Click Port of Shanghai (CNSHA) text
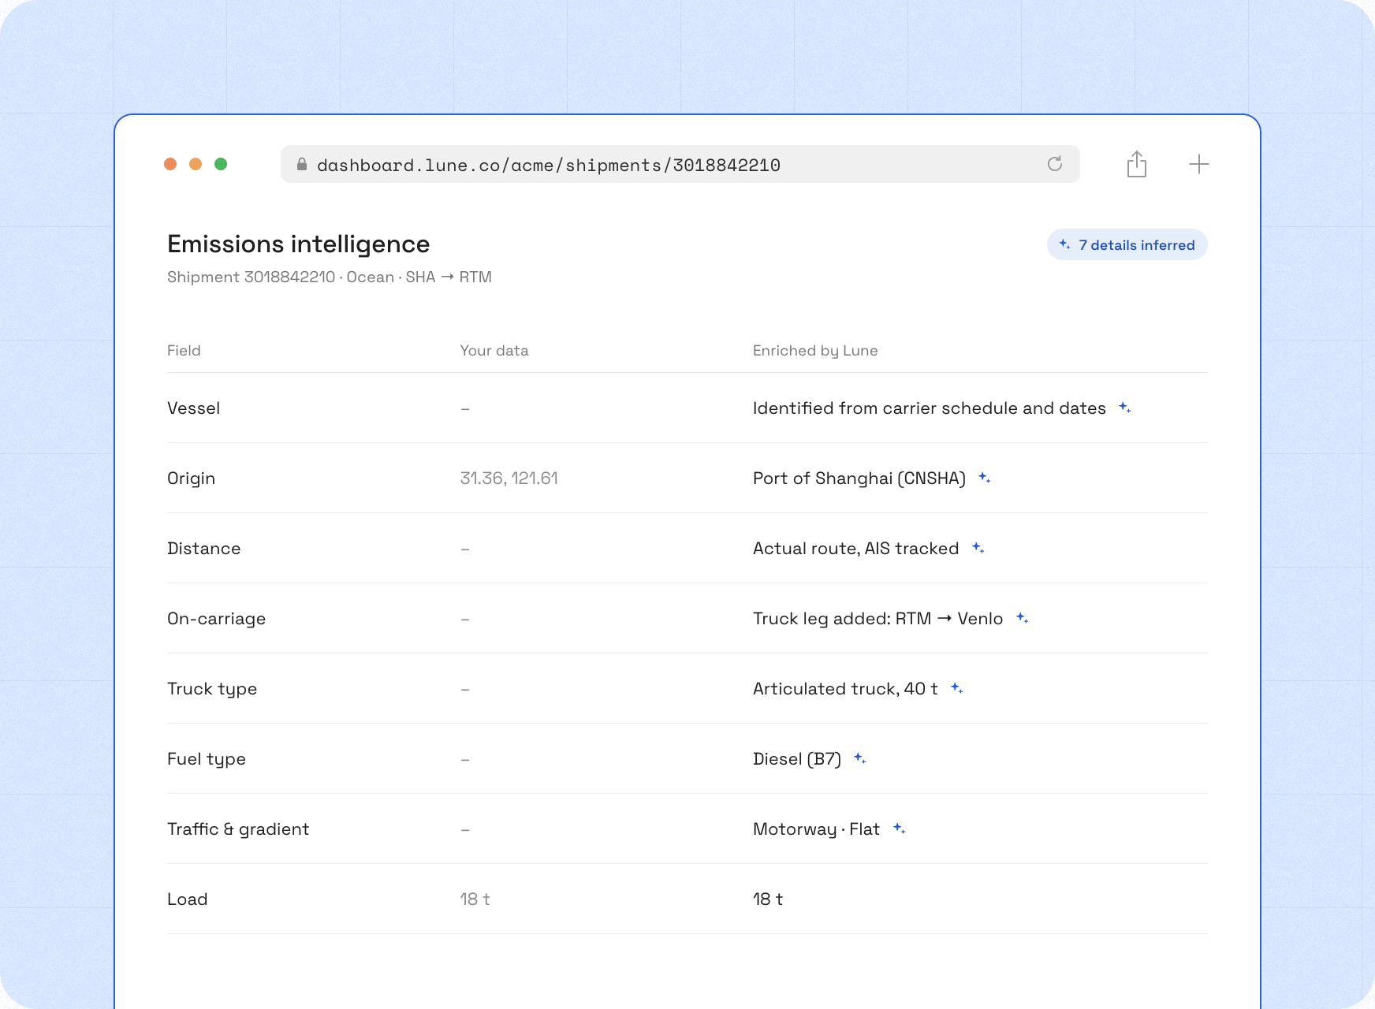 859,478
